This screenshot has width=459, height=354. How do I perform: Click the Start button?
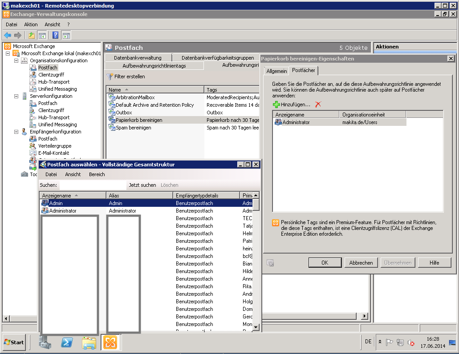pyautogui.click(x=14, y=342)
